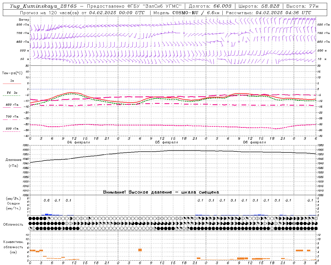Click the orange convective bar at hour 6 on 05 февраля
The height and width of the screenshot is (265, 331).
(140, 250)
